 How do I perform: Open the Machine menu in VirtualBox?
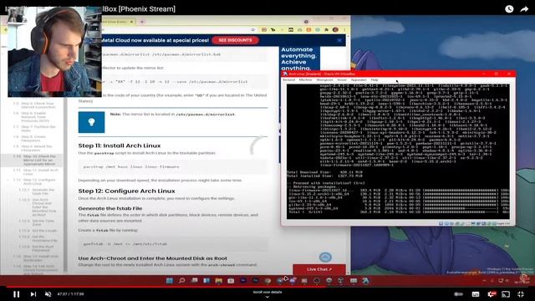point(305,80)
